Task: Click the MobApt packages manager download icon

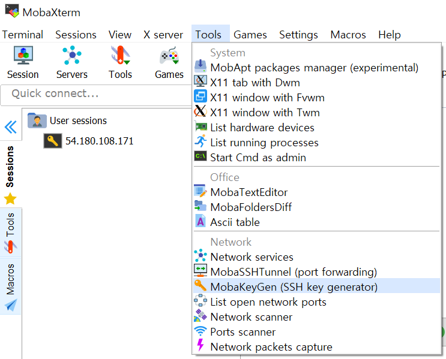Action: [x=200, y=66]
